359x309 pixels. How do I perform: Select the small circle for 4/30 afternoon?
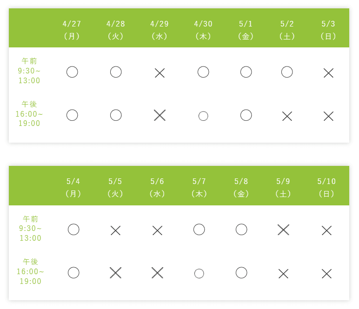(203, 116)
